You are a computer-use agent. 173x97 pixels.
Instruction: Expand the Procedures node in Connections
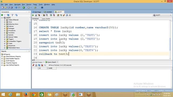coord(5,30)
